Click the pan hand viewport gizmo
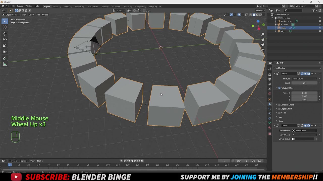This screenshot has width=323, height=181. pos(263,39)
